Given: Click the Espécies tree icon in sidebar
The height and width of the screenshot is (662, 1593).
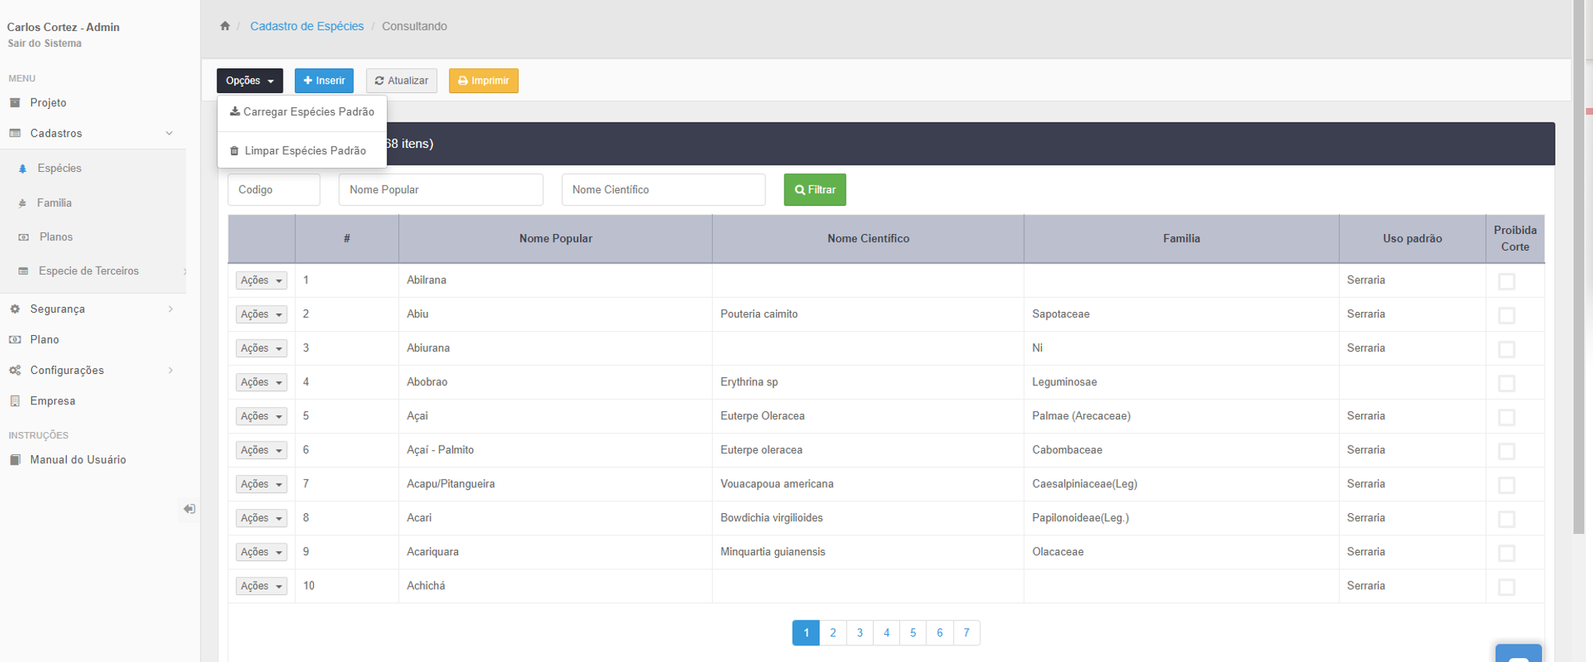Looking at the screenshot, I should click(22, 169).
